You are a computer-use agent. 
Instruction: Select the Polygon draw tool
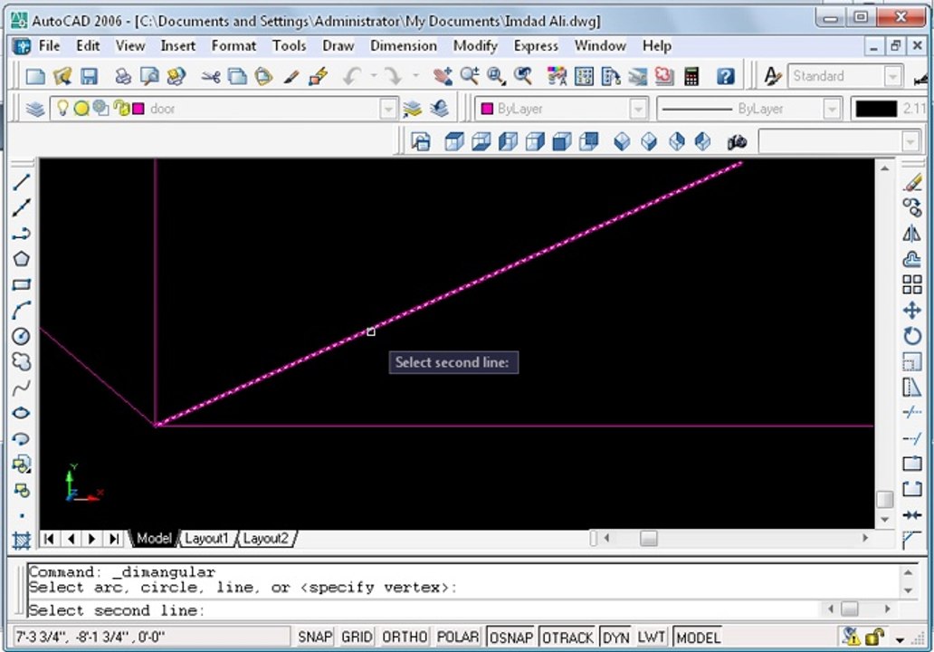(22, 259)
